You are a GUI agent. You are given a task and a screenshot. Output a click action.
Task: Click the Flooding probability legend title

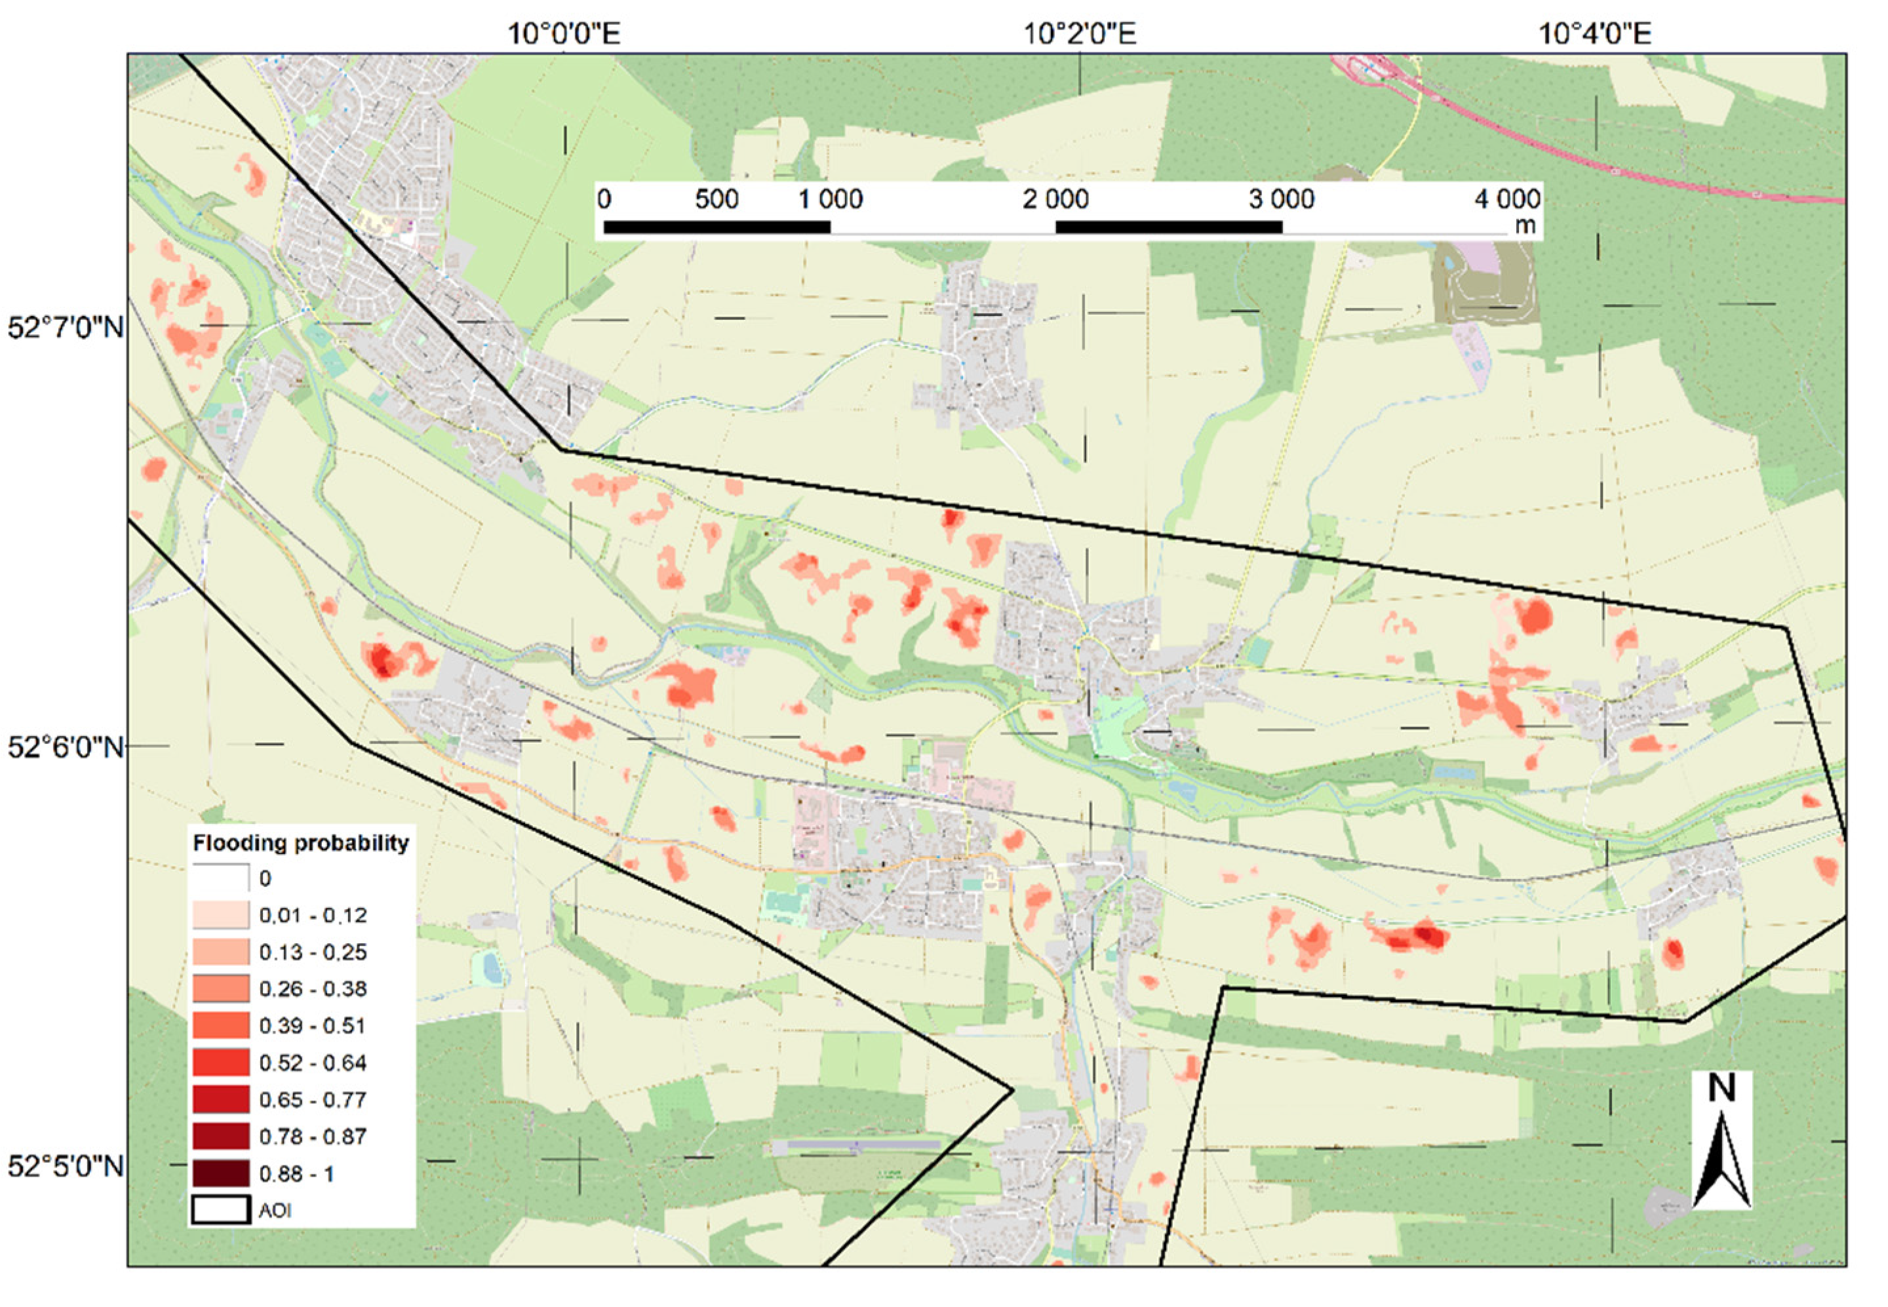tap(301, 843)
